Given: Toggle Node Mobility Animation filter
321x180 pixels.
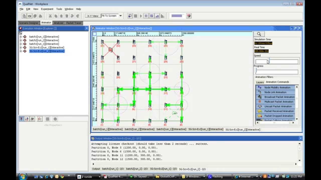Looking at the screenshot, I should [275, 87].
